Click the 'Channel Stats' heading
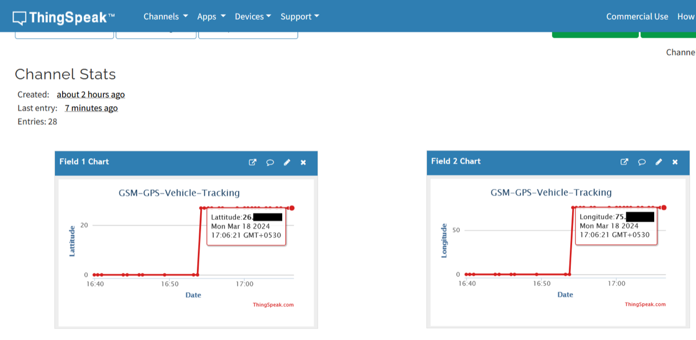The image size is (696, 340). point(65,74)
